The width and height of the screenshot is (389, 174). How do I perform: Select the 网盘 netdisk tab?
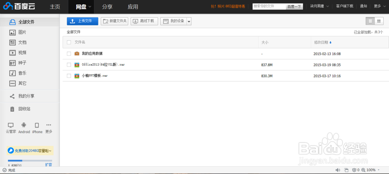tap(81, 7)
